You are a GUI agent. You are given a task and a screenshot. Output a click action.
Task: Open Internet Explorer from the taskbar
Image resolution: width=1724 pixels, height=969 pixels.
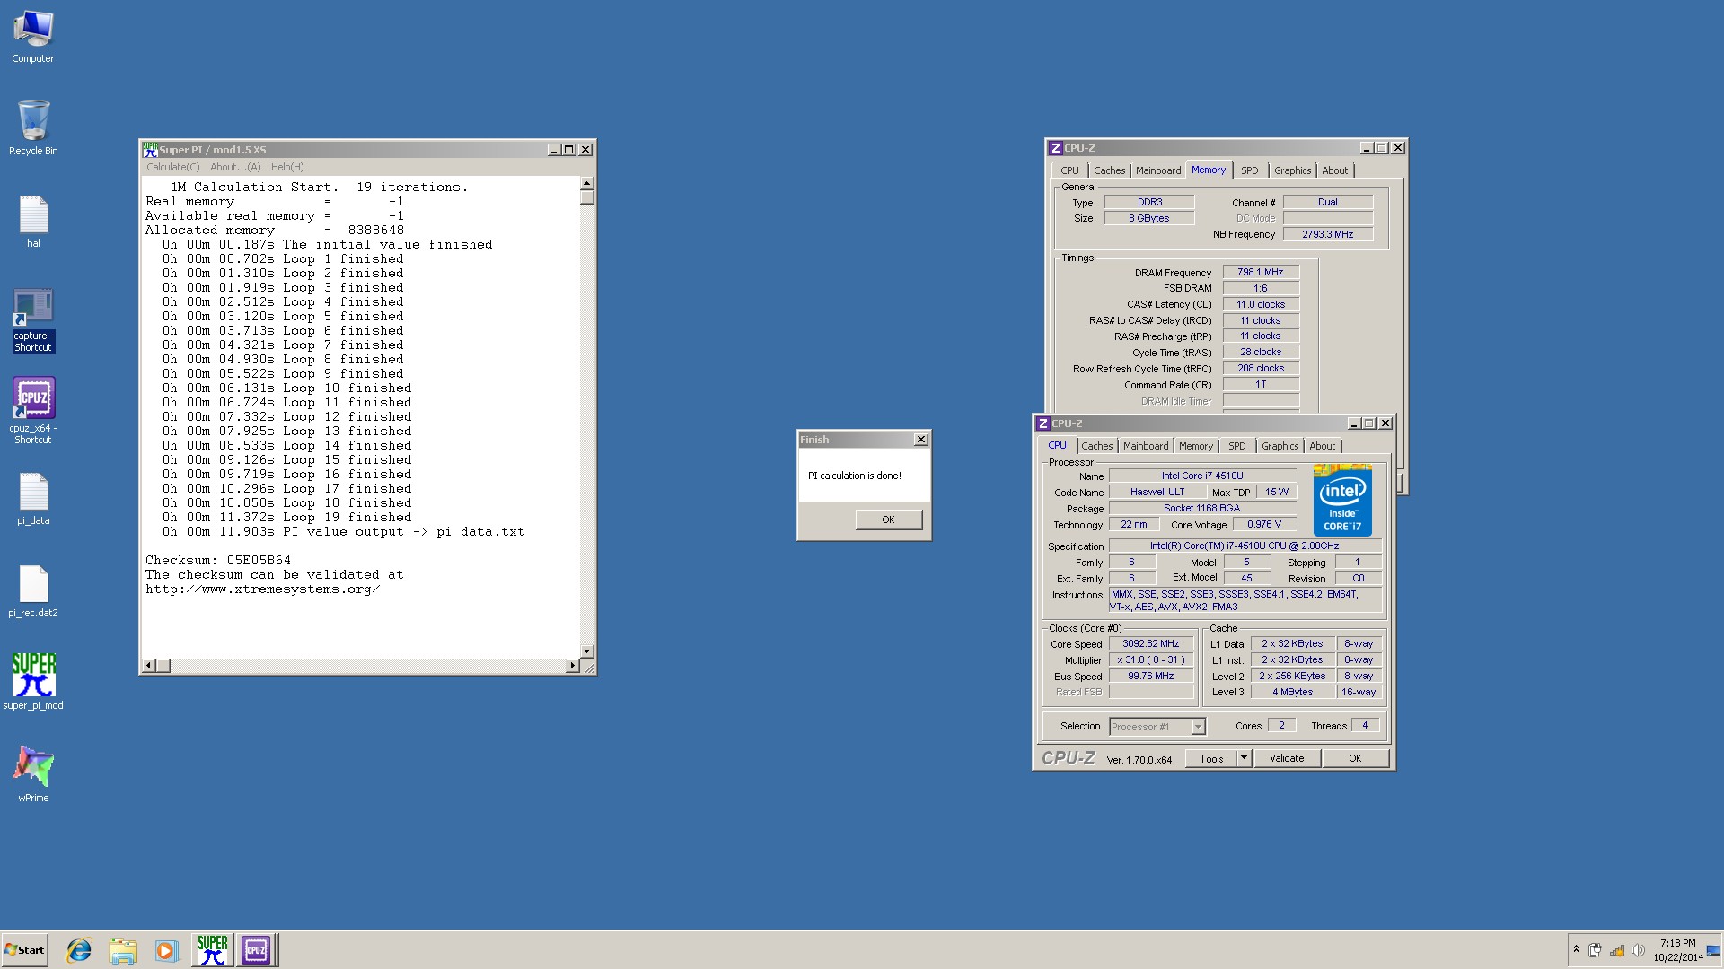coord(79,950)
